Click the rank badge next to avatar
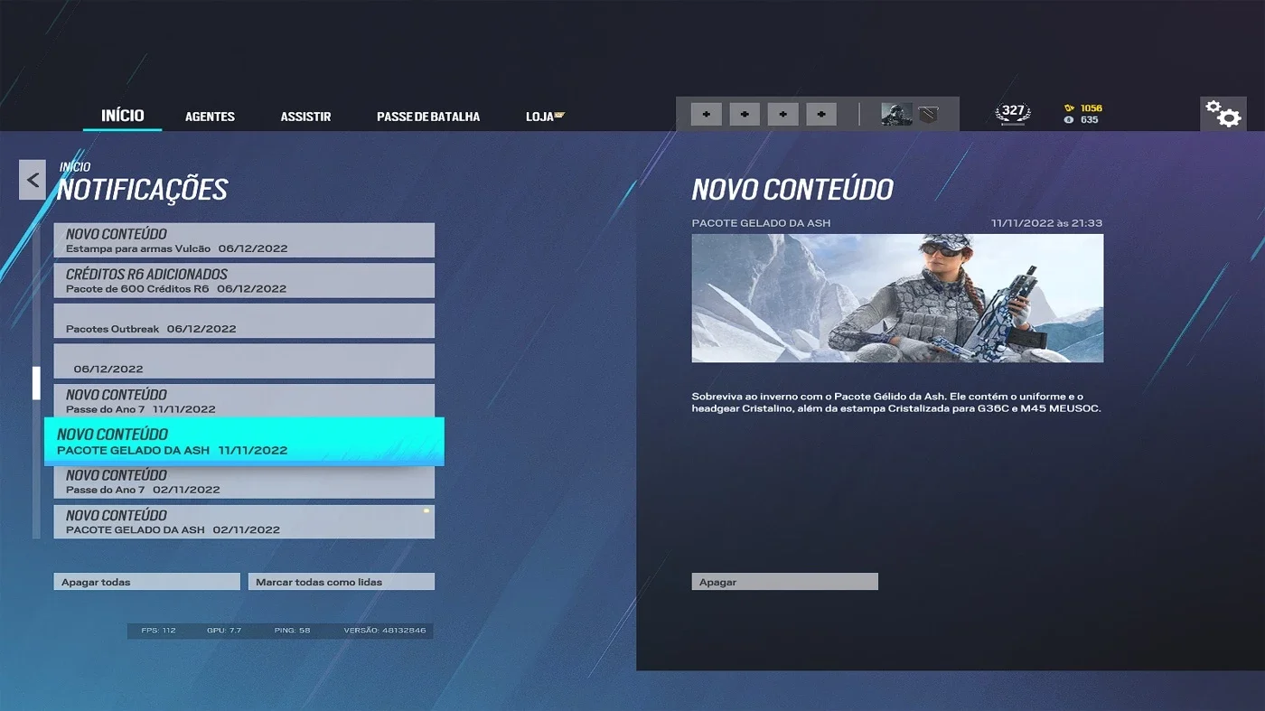The image size is (1265, 711). (x=928, y=115)
